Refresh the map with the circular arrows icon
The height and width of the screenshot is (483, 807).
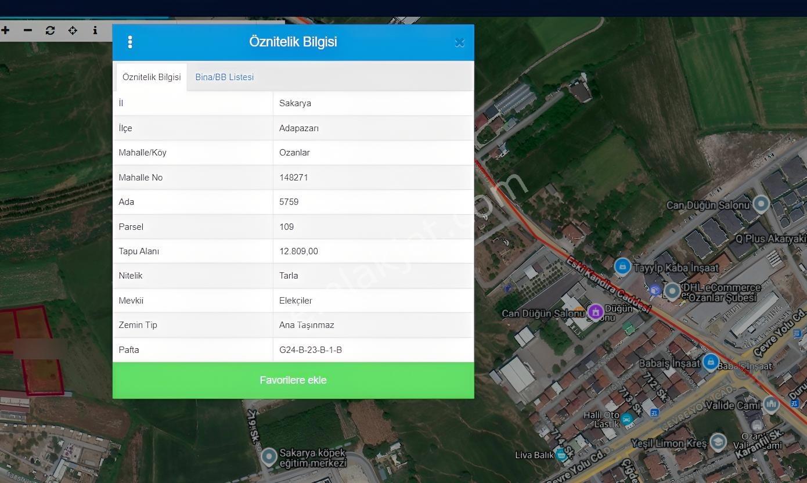click(x=50, y=30)
